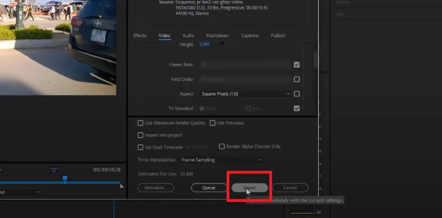Uncheck the Frame Rate match source checkbox
Viewport: 442px width, 218px height.
pyautogui.click(x=297, y=65)
